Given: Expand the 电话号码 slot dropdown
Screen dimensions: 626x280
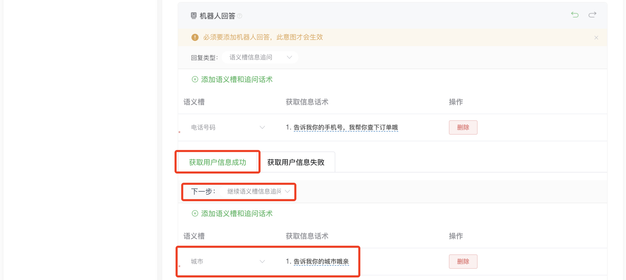Looking at the screenshot, I should pyautogui.click(x=228, y=127).
